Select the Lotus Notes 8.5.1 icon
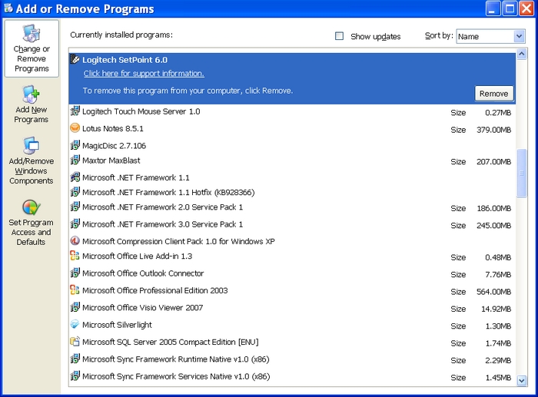The width and height of the screenshot is (538, 397). tap(75, 128)
